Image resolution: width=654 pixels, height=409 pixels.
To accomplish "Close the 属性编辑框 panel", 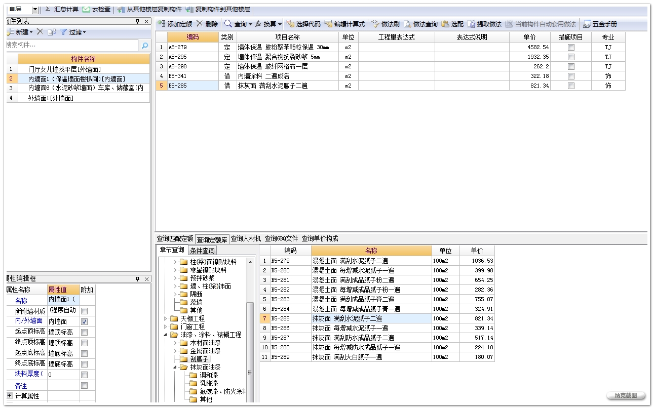I will 147,279.
